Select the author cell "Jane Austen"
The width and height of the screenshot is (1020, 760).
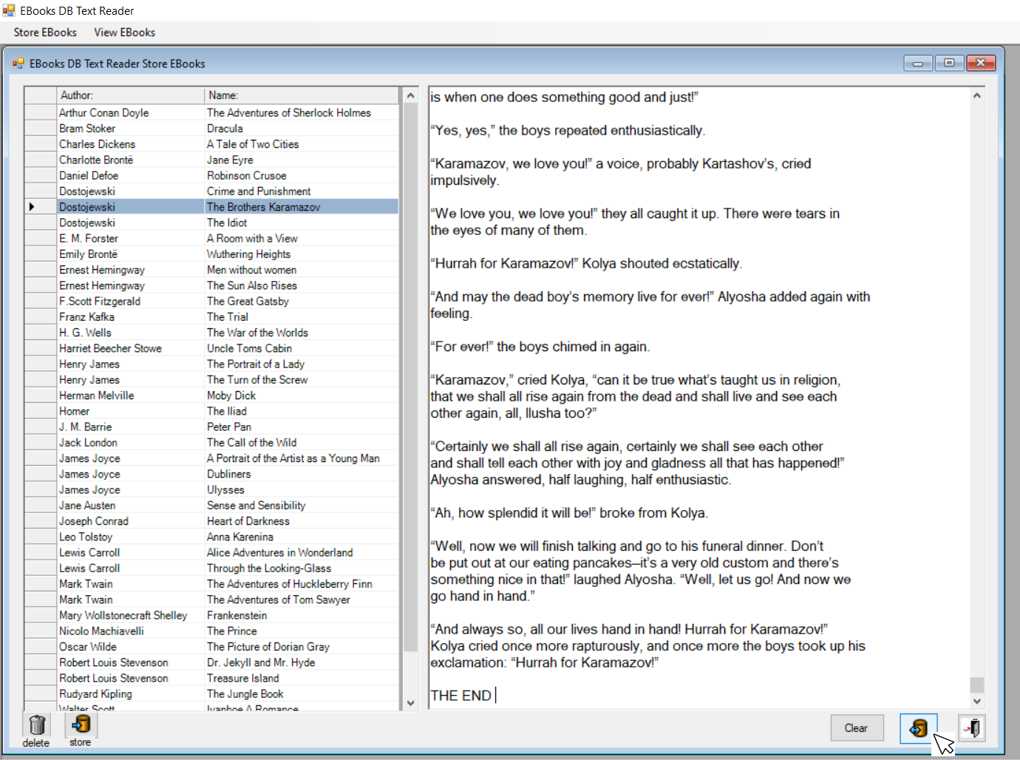point(131,506)
